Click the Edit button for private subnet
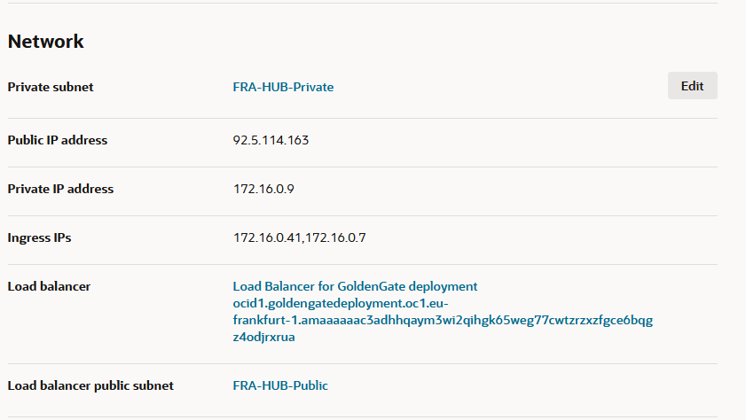Image resolution: width=746 pixels, height=420 pixels. click(692, 86)
